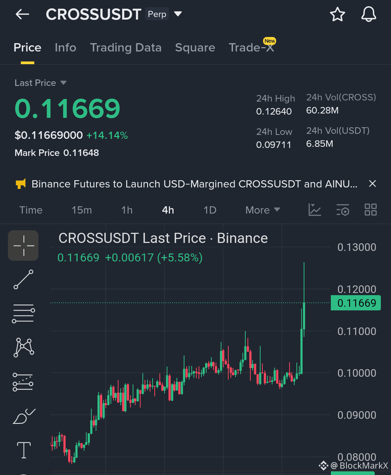The width and height of the screenshot is (391, 475).
Task: Select the 15m chart interval
Action: coord(82,210)
